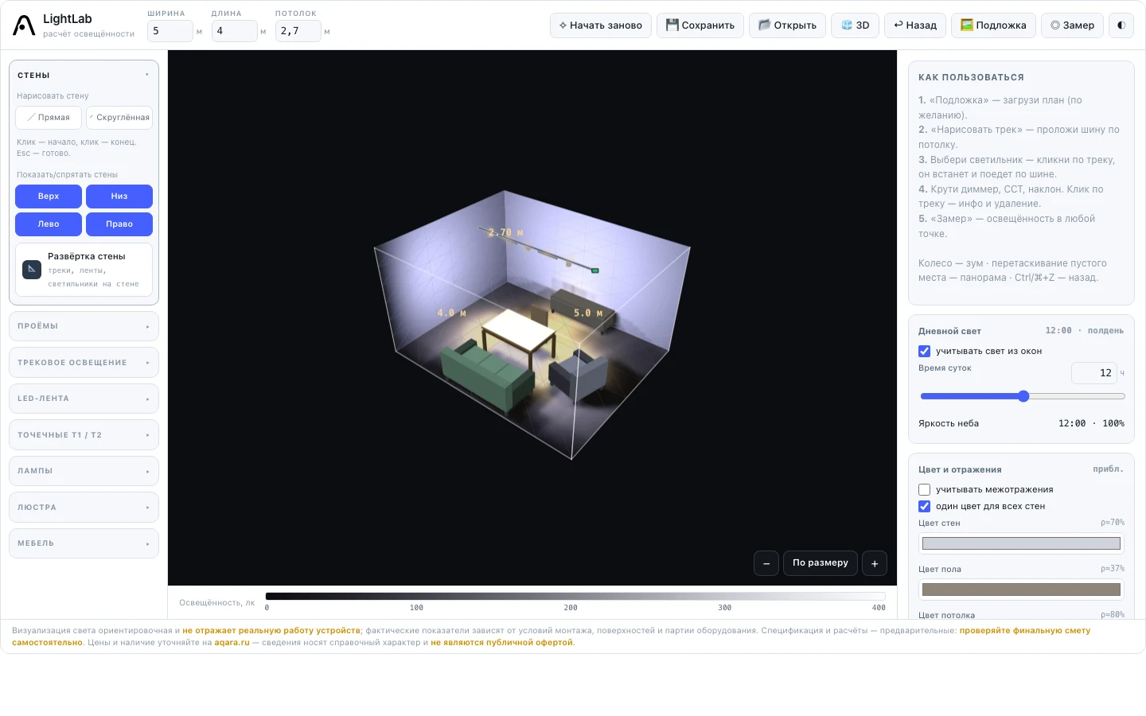Screen dimensions: 1146x716
Task: Expand Трековое освещение section
Action: coord(84,363)
